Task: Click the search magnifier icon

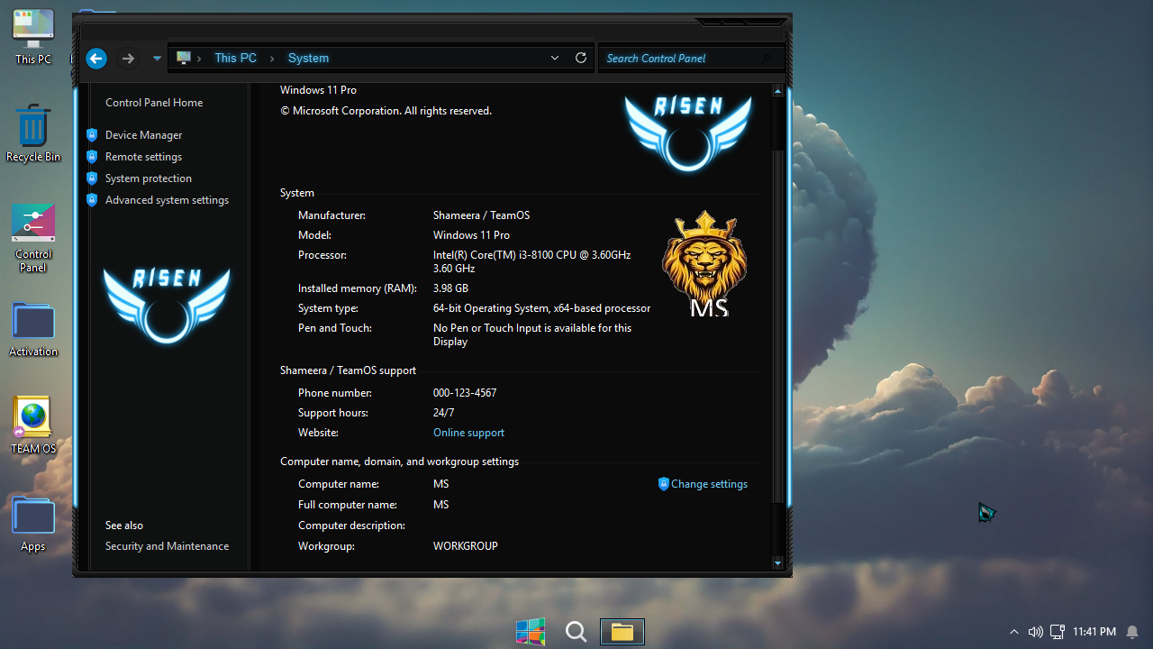Action: (767, 59)
